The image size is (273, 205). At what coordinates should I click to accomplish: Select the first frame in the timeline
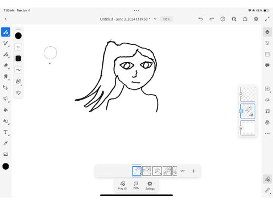[x=136, y=171]
